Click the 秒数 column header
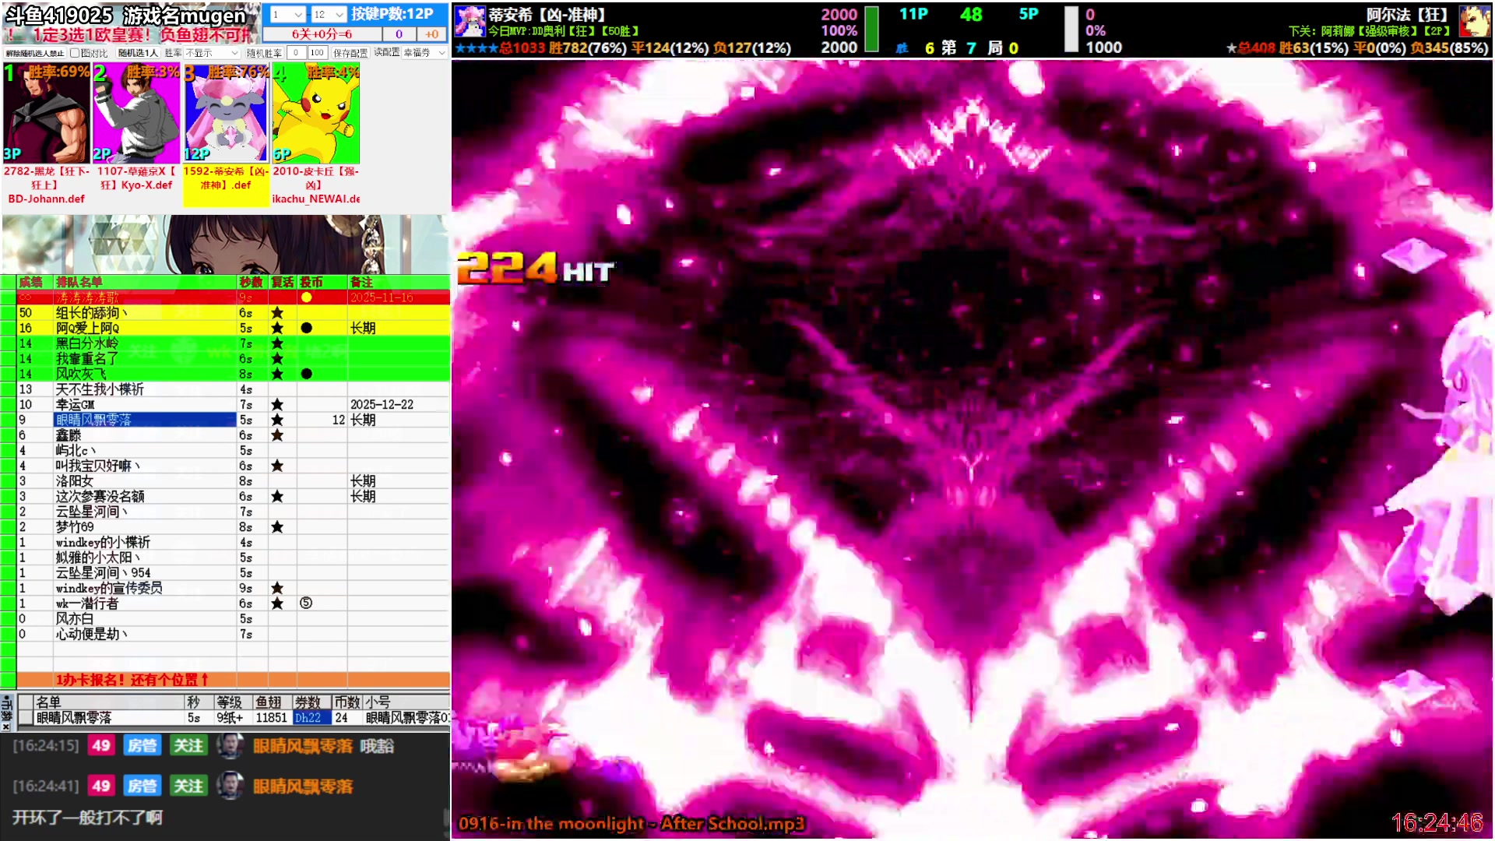This screenshot has width=1495, height=841. coord(252,282)
